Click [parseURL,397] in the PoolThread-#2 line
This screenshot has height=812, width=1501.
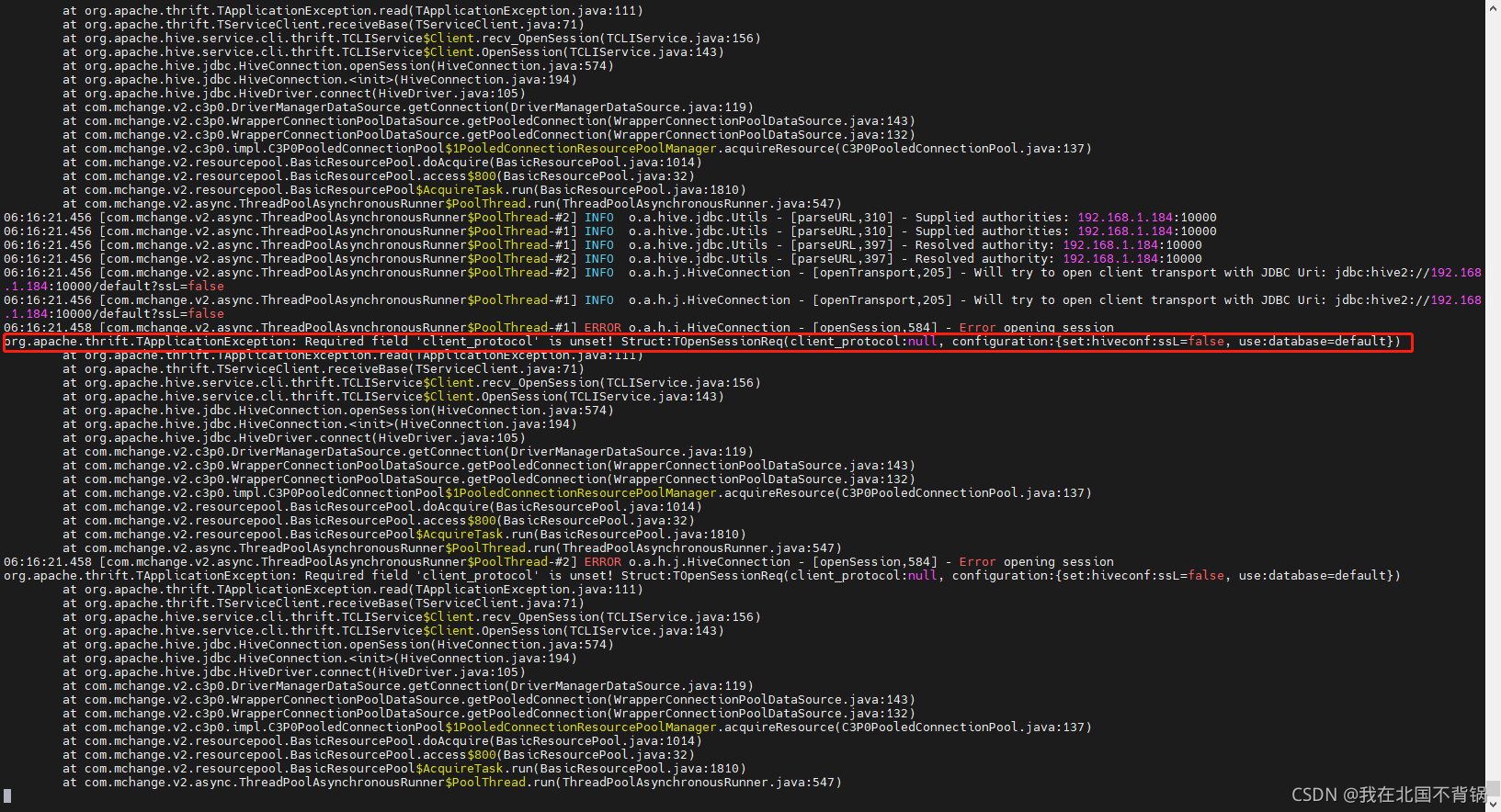(842, 259)
